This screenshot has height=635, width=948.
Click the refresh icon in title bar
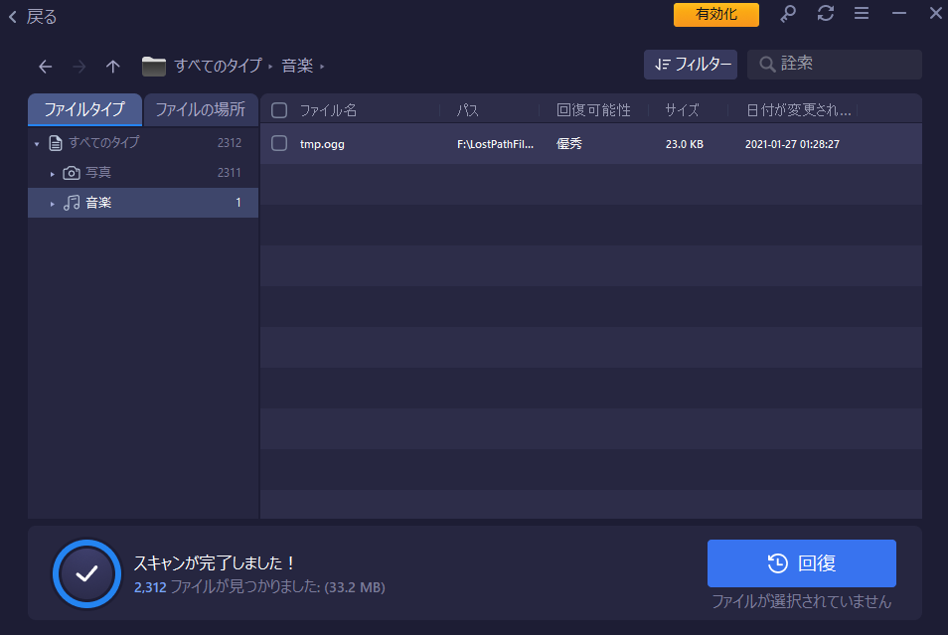(x=825, y=14)
